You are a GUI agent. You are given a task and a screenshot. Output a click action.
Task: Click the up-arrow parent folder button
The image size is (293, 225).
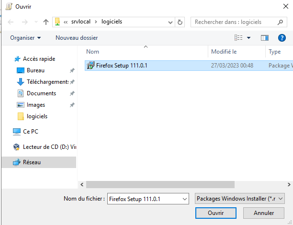pyautogui.click(x=46, y=22)
